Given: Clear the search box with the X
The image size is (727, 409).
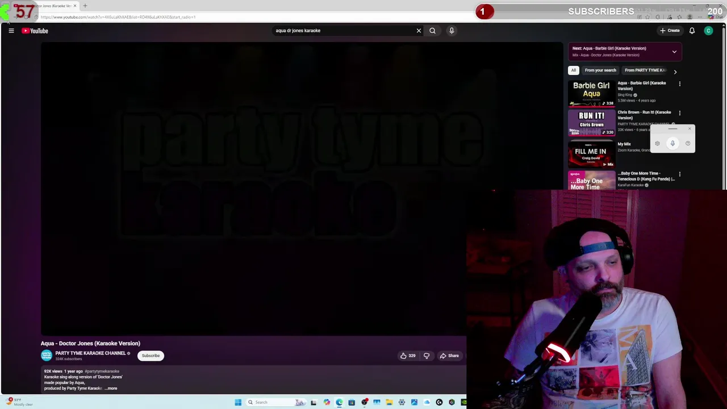Looking at the screenshot, I should point(419,31).
